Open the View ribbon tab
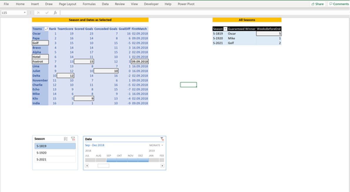 (x=134, y=4)
